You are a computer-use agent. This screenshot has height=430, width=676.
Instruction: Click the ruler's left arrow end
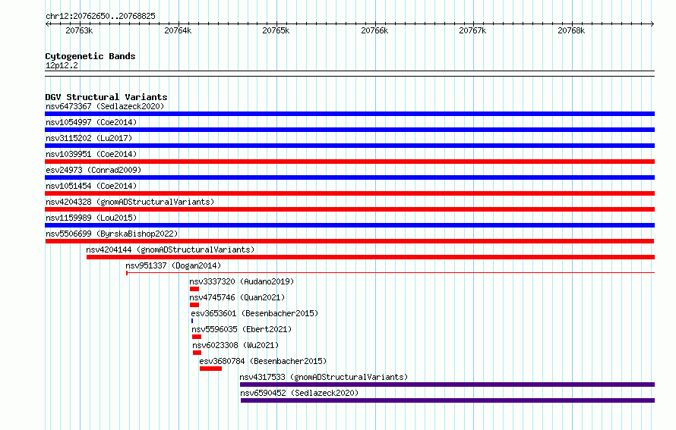coord(47,24)
